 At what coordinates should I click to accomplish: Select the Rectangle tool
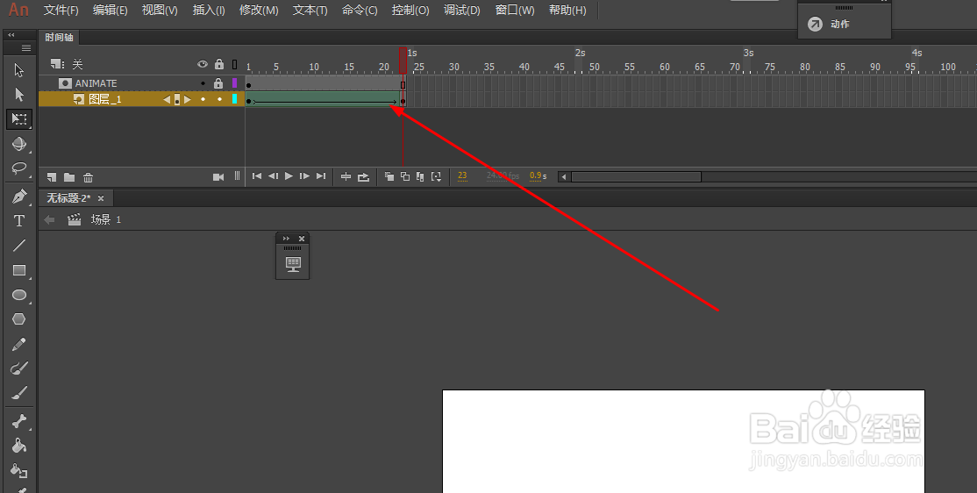point(19,270)
